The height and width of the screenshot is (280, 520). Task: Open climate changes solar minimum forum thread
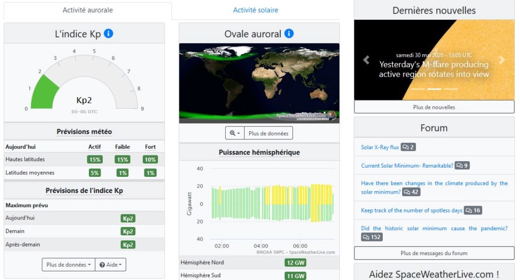click(x=434, y=187)
